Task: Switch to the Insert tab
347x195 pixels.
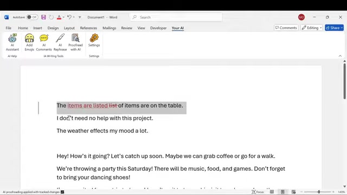Action: click(37, 28)
